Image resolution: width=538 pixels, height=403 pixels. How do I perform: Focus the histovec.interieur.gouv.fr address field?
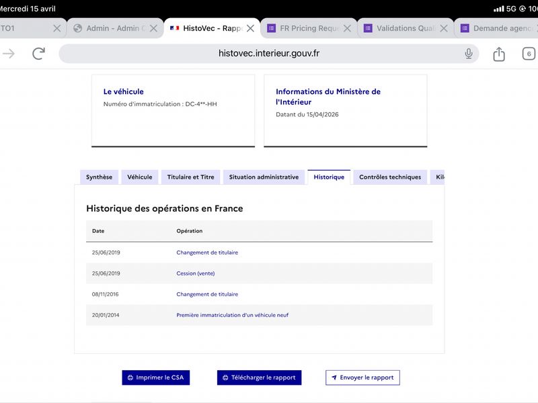coord(268,54)
